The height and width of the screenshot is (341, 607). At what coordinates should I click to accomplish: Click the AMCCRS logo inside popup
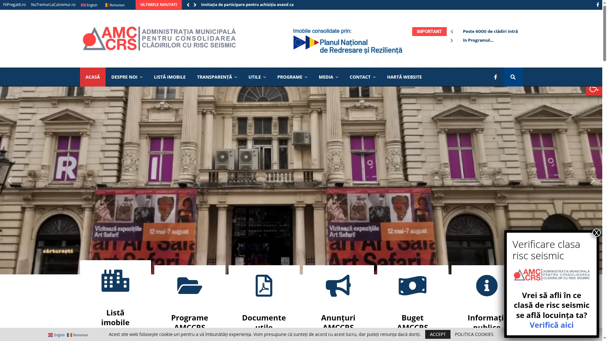tap(552, 275)
